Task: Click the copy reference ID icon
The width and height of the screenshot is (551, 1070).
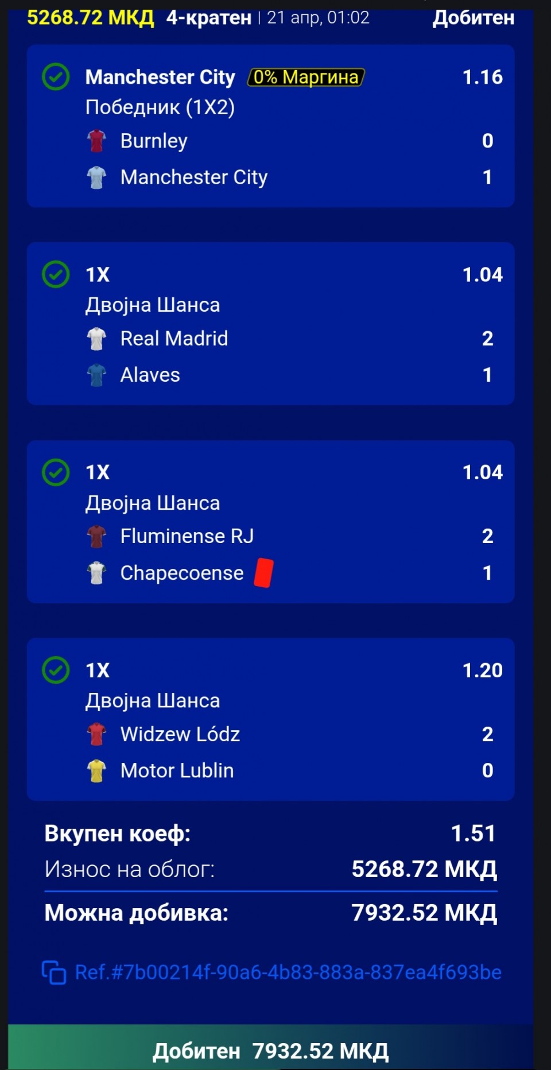Action: [x=54, y=972]
